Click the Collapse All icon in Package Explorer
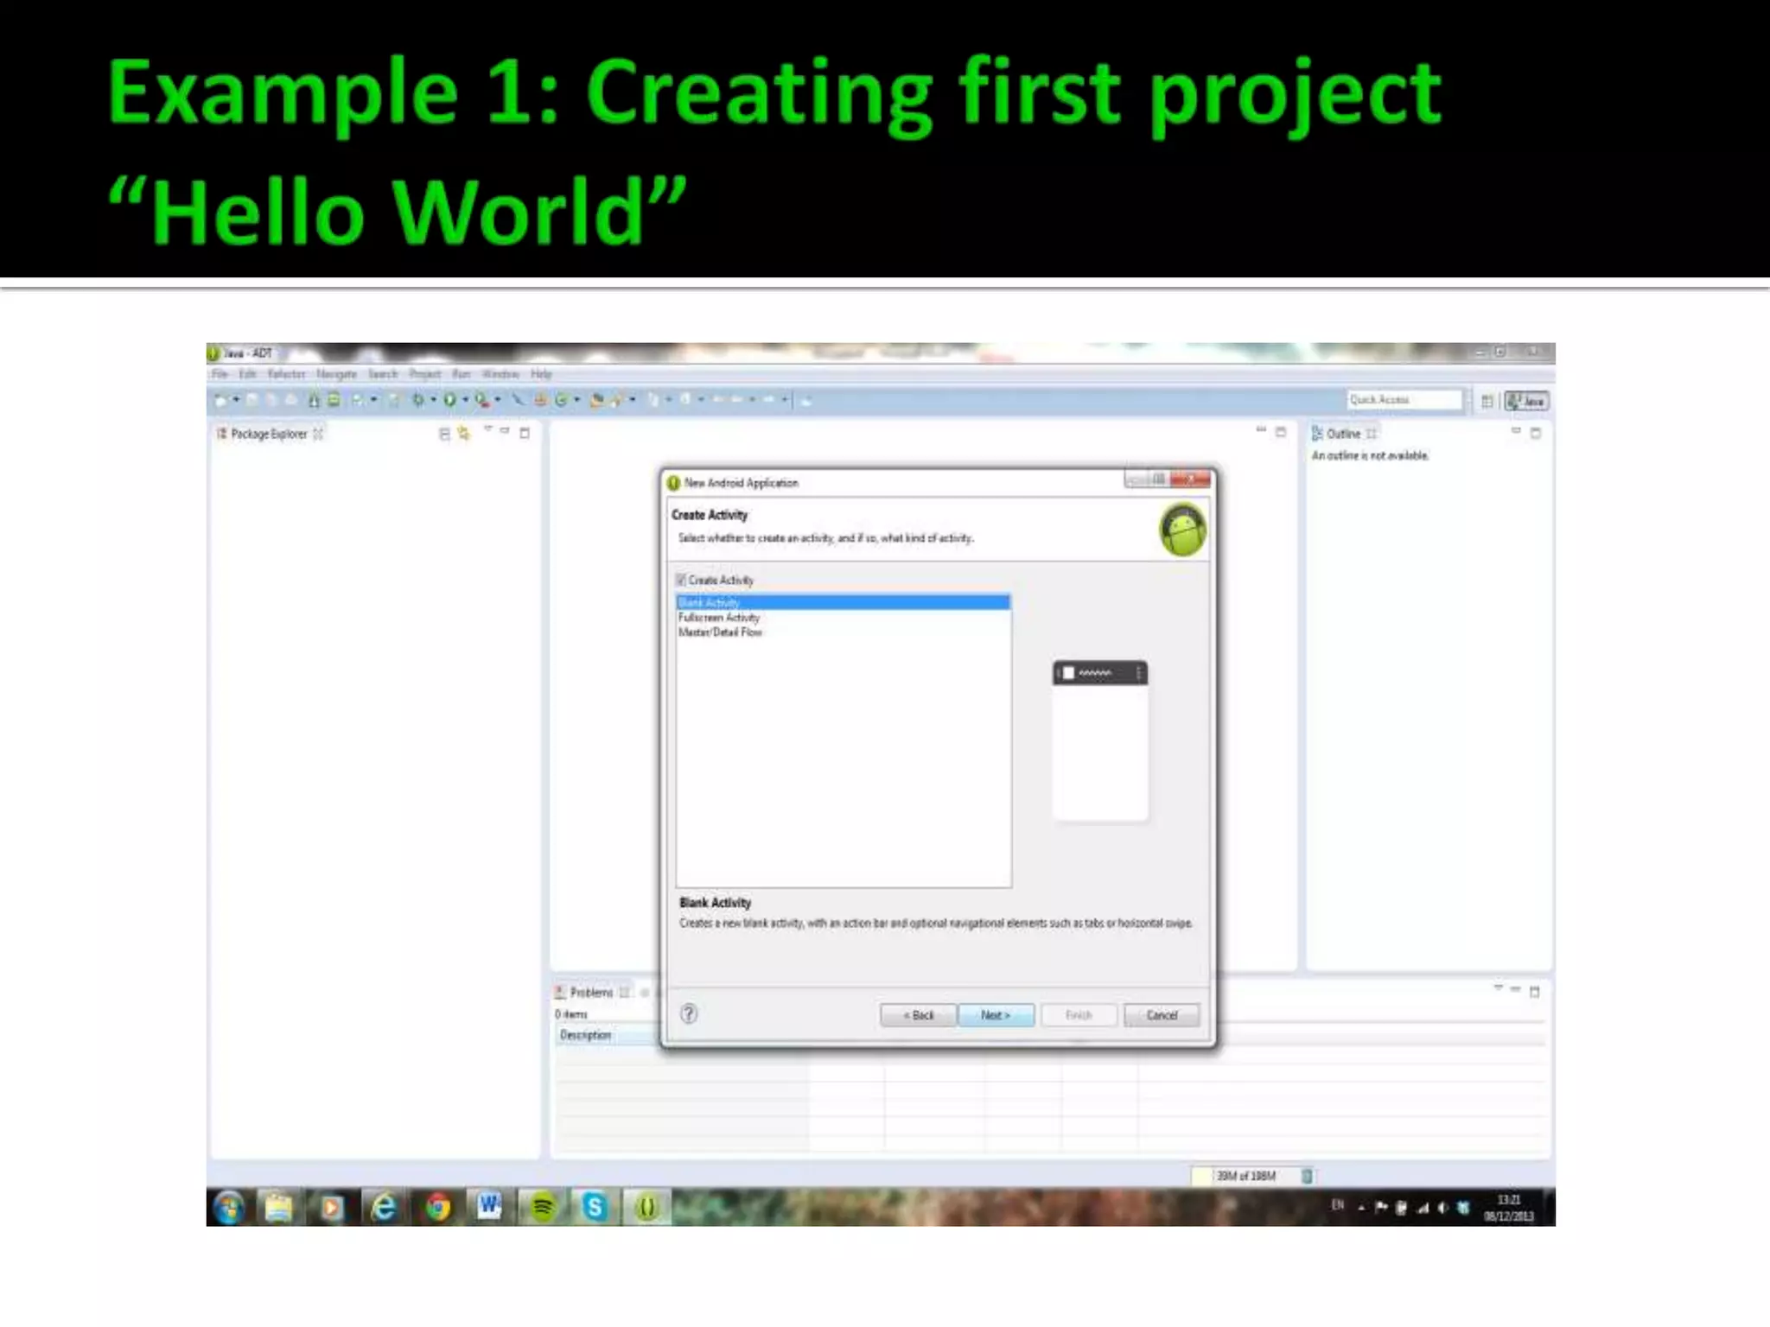The image size is (1770, 1327). click(x=444, y=434)
